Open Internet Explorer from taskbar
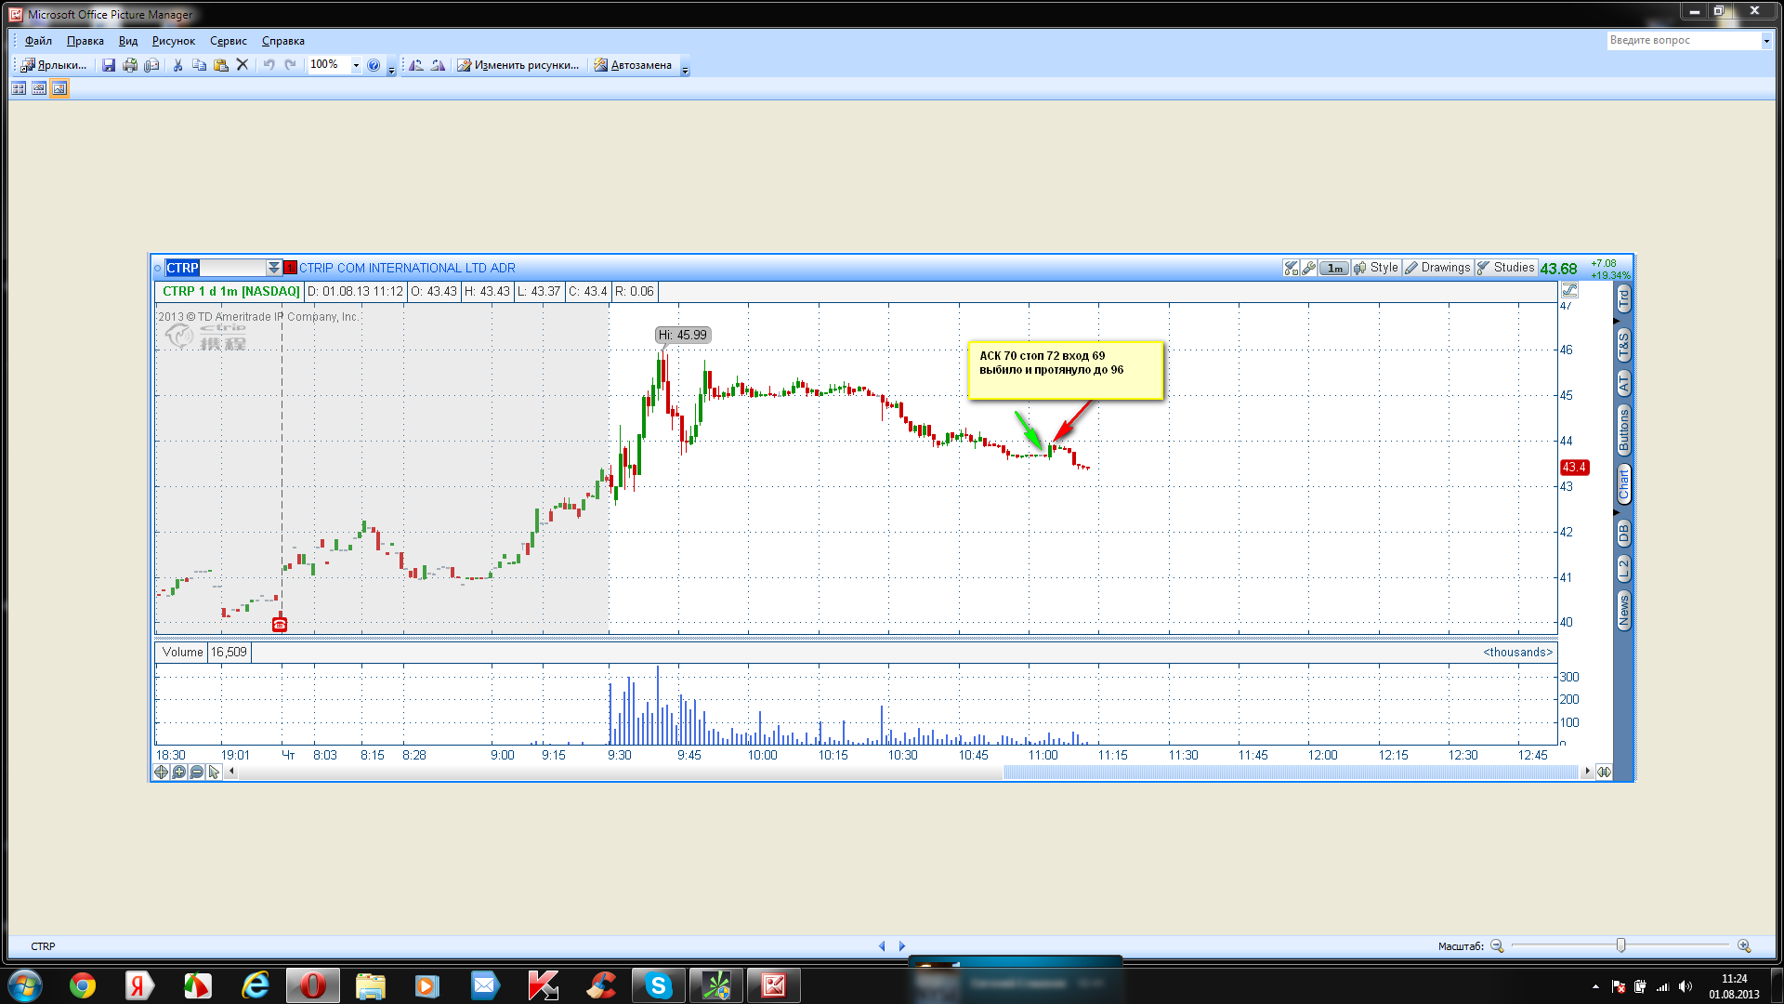The height and width of the screenshot is (1004, 1784). 255,985
